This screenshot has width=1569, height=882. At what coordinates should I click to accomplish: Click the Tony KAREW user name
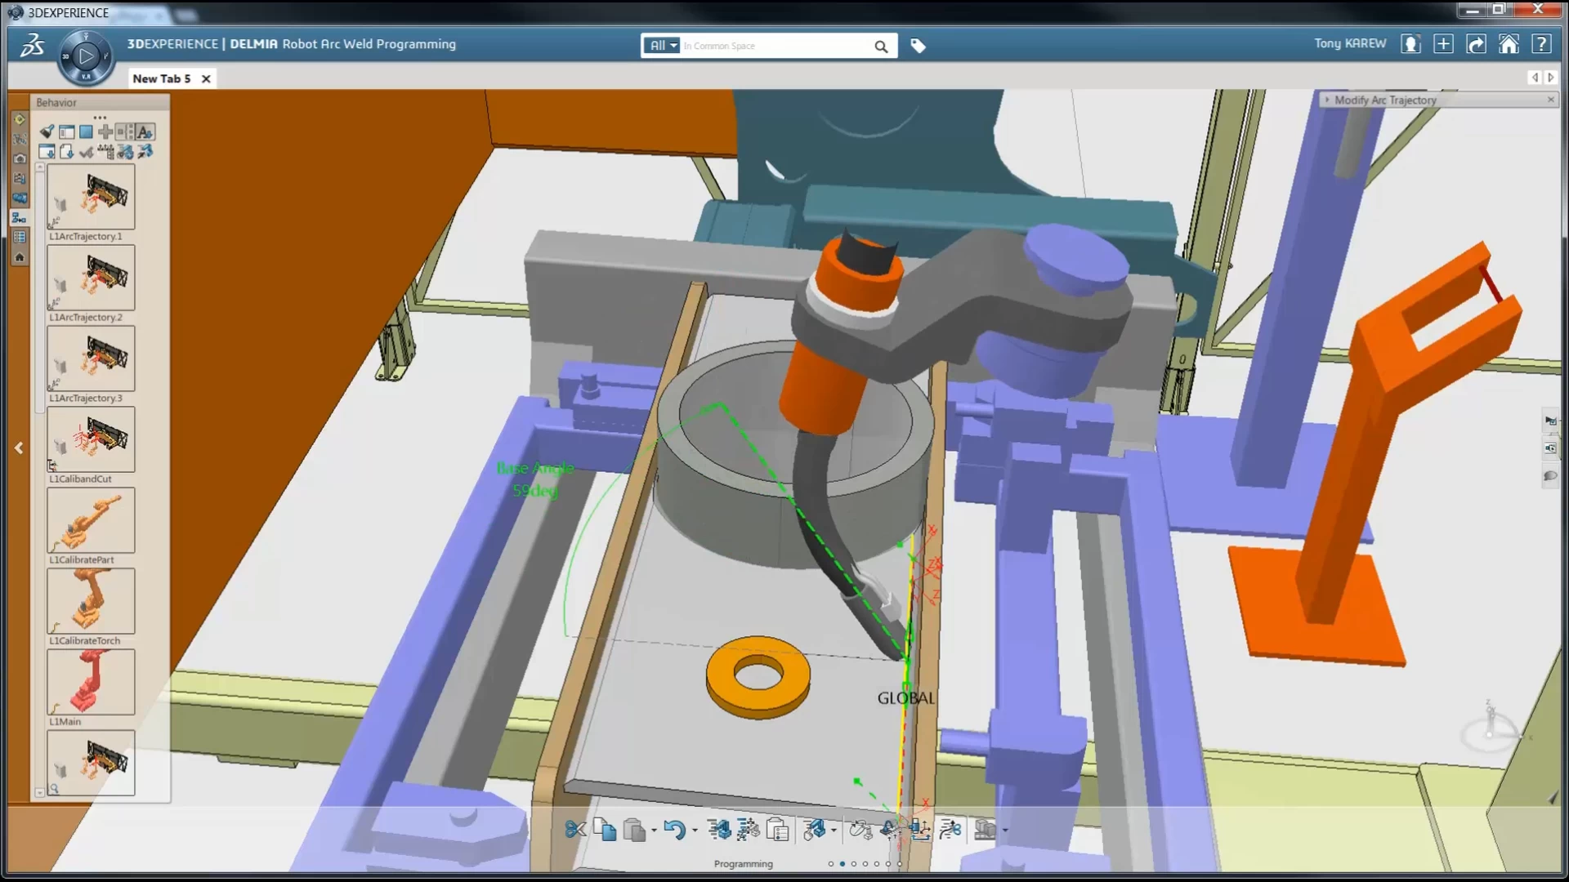[x=1348, y=43]
